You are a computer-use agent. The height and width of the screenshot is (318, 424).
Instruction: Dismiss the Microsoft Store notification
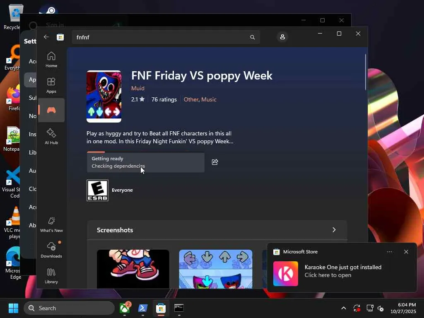point(406,252)
